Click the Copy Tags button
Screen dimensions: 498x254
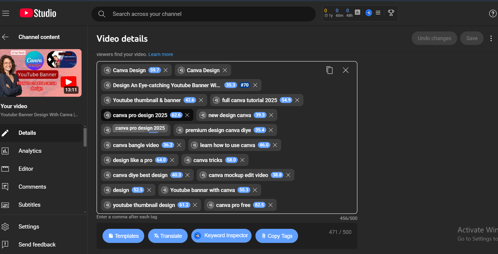pyautogui.click(x=277, y=236)
